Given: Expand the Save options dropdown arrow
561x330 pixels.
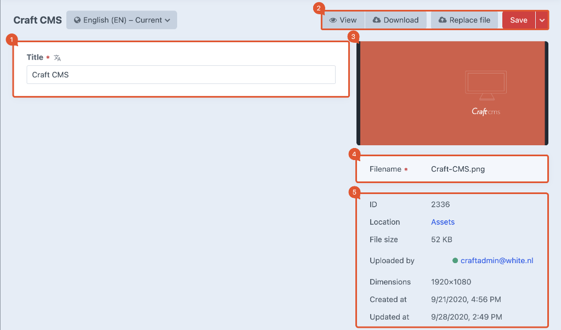Looking at the screenshot, I should coord(542,20).
